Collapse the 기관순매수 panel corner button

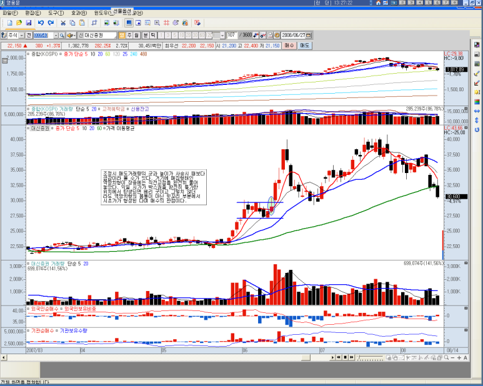pos(466,330)
